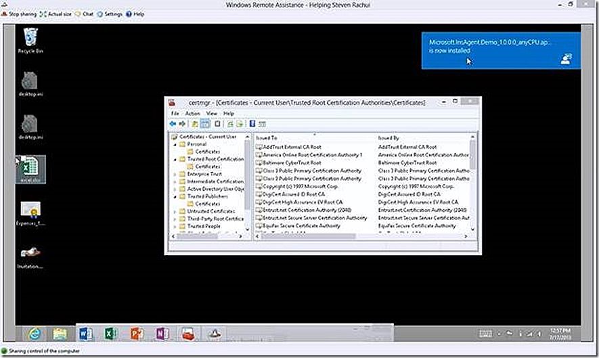The width and height of the screenshot is (599, 358).
Task: Select DigiCert Assured ID Root CA
Action: point(294,194)
